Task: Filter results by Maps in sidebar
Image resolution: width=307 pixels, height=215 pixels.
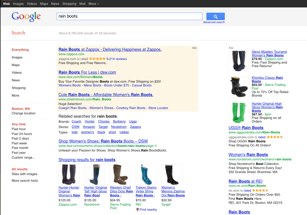Action: coord(16,65)
